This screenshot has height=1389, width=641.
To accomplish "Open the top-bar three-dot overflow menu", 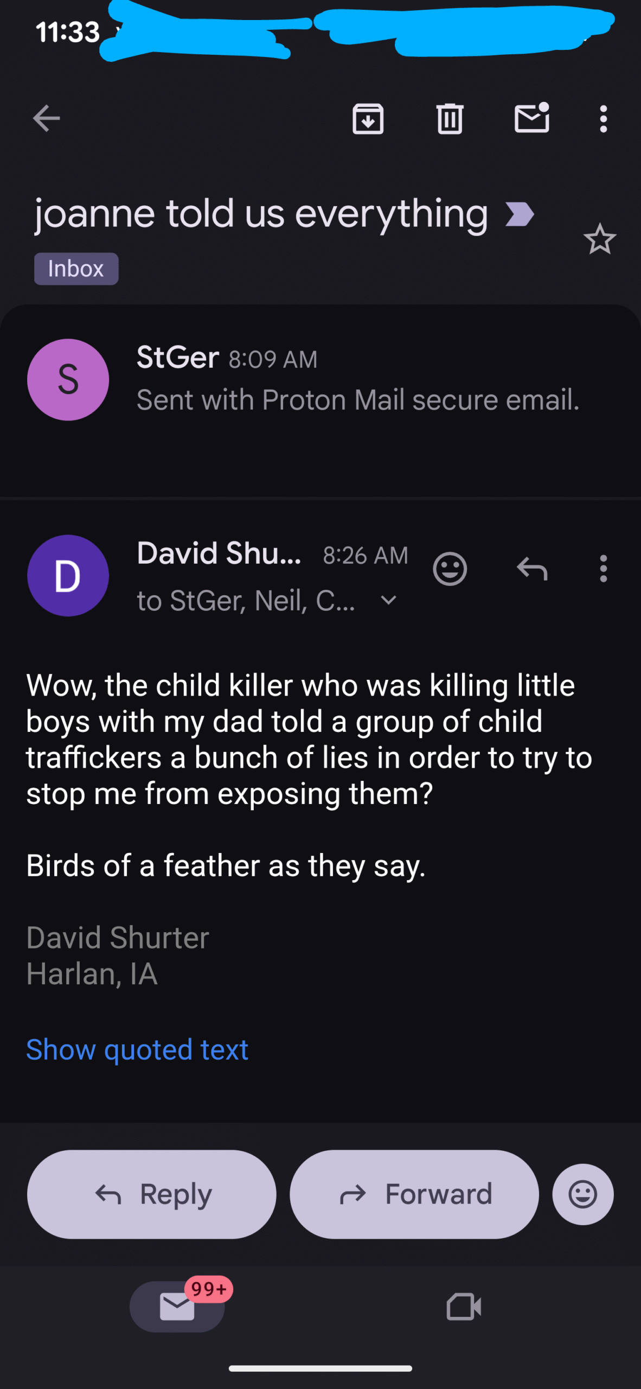I will 603,118.
